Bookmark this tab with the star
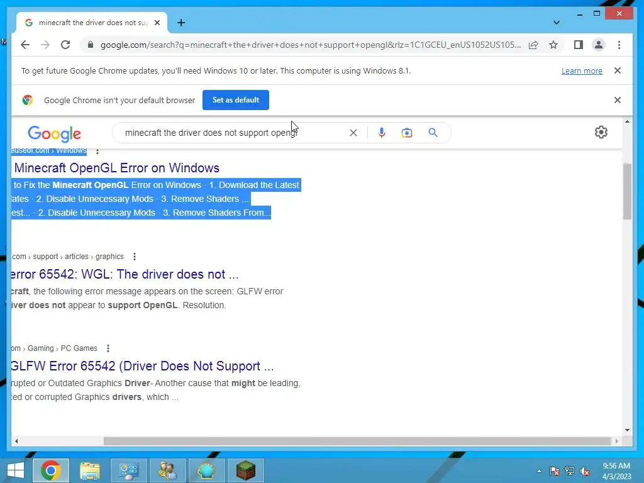 click(x=553, y=45)
